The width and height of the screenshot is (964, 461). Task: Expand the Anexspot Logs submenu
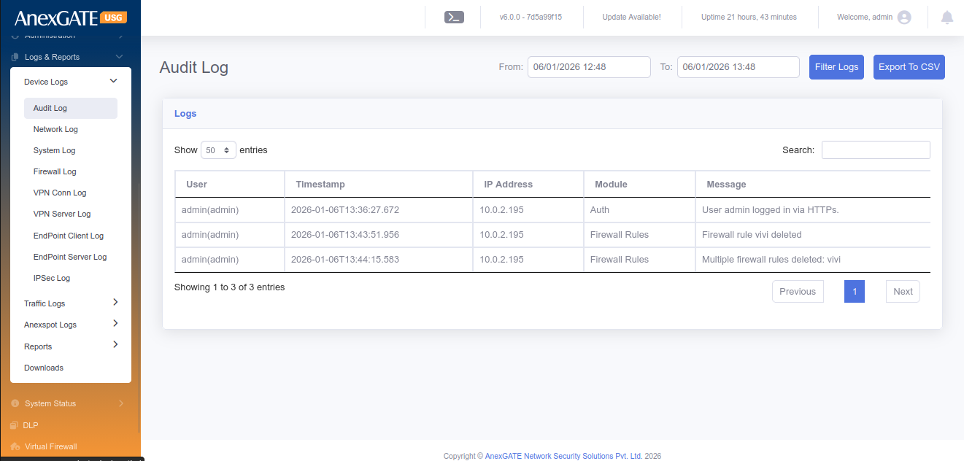tap(115, 324)
